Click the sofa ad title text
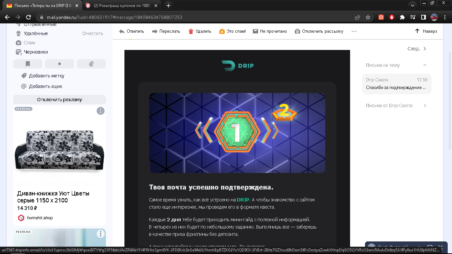 pos(53,197)
